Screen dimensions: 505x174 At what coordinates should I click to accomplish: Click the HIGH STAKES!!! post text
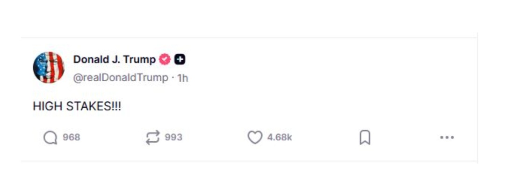[x=77, y=106]
